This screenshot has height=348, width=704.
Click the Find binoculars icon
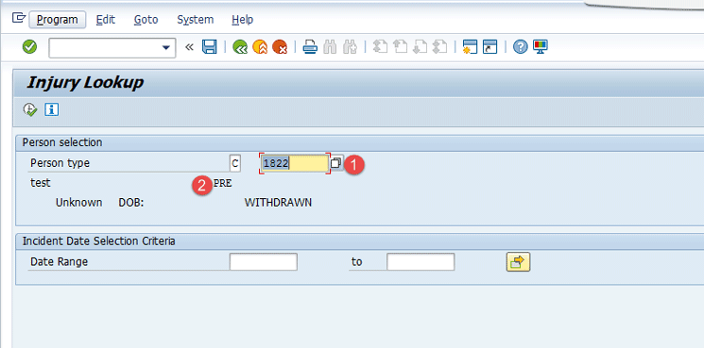330,47
